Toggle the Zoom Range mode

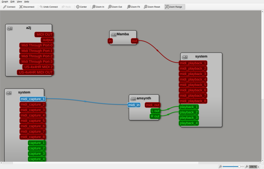[175, 7]
